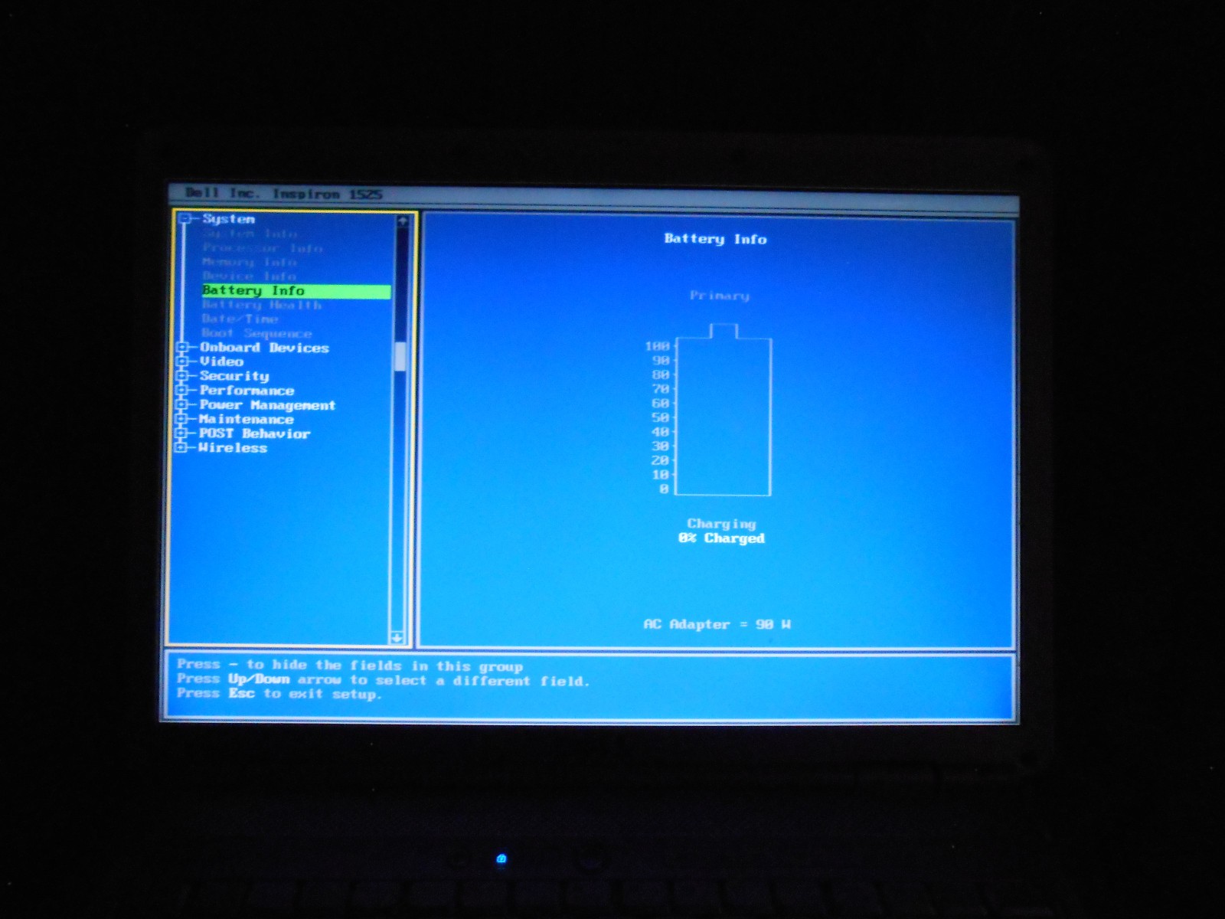This screenshot has height=919, width=1225.
Task: Click the 100 mark on battery scale
Action: pos(657,346)
